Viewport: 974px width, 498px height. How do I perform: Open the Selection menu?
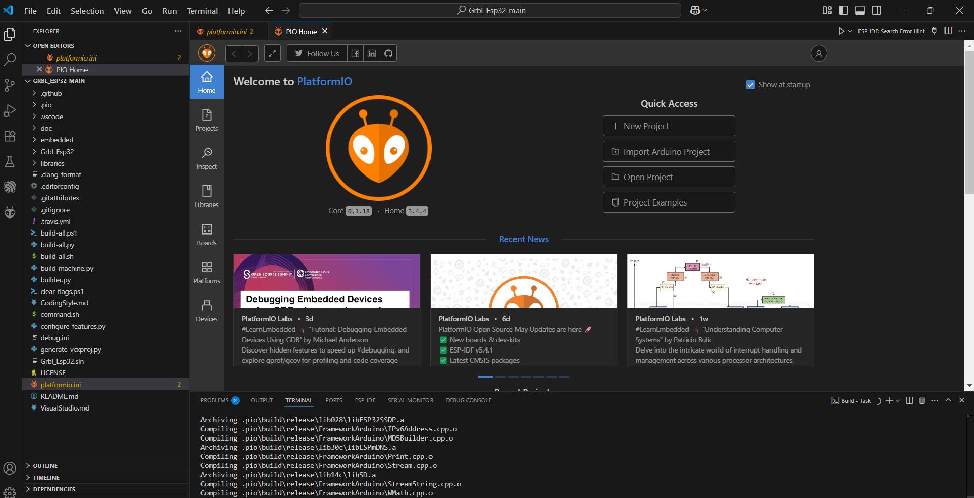click(87, 11)
